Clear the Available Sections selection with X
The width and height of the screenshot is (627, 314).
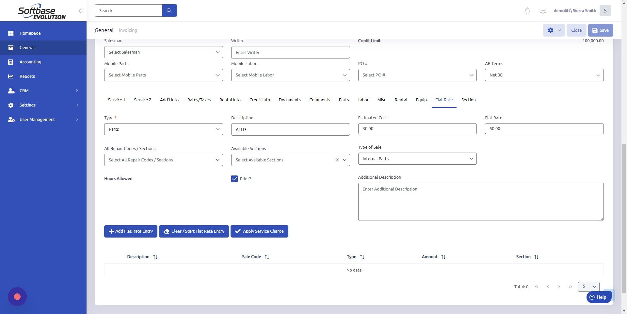337,160
